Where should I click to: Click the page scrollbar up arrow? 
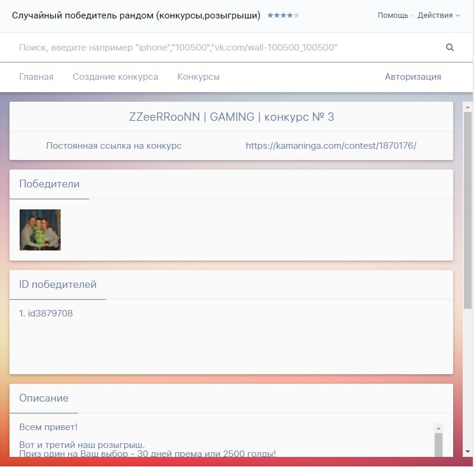tap(467, 107)
